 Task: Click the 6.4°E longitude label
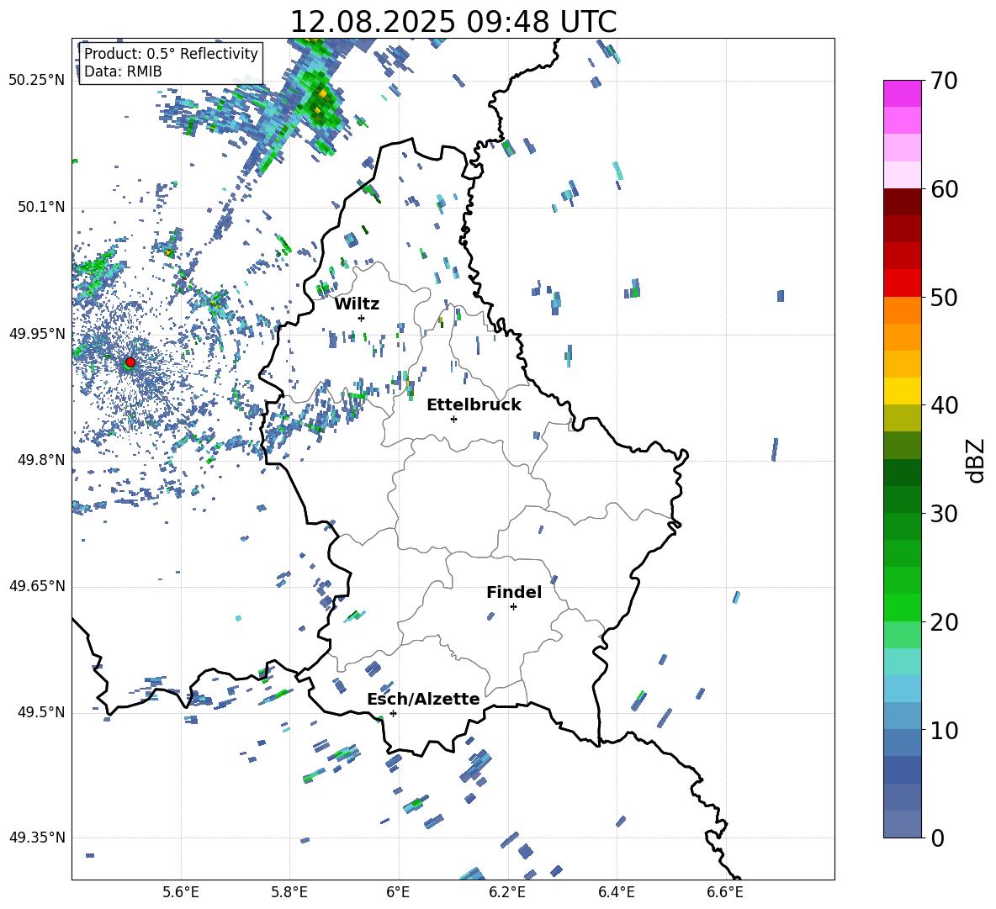coord(616,892)
